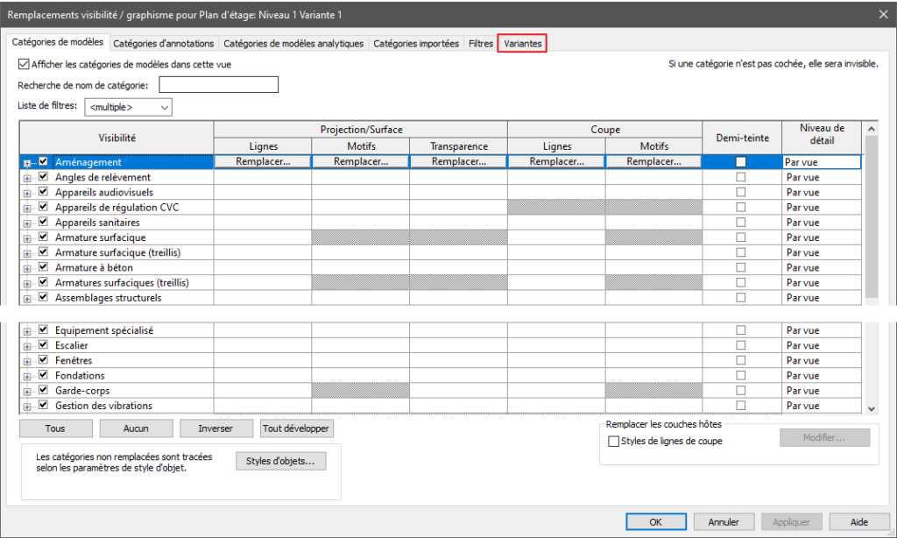The image size is (897, 538).
Task: Open the Aide help button
Action: click(x=859, y=522)
